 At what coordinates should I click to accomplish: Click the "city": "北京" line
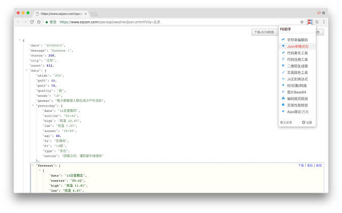43,60
